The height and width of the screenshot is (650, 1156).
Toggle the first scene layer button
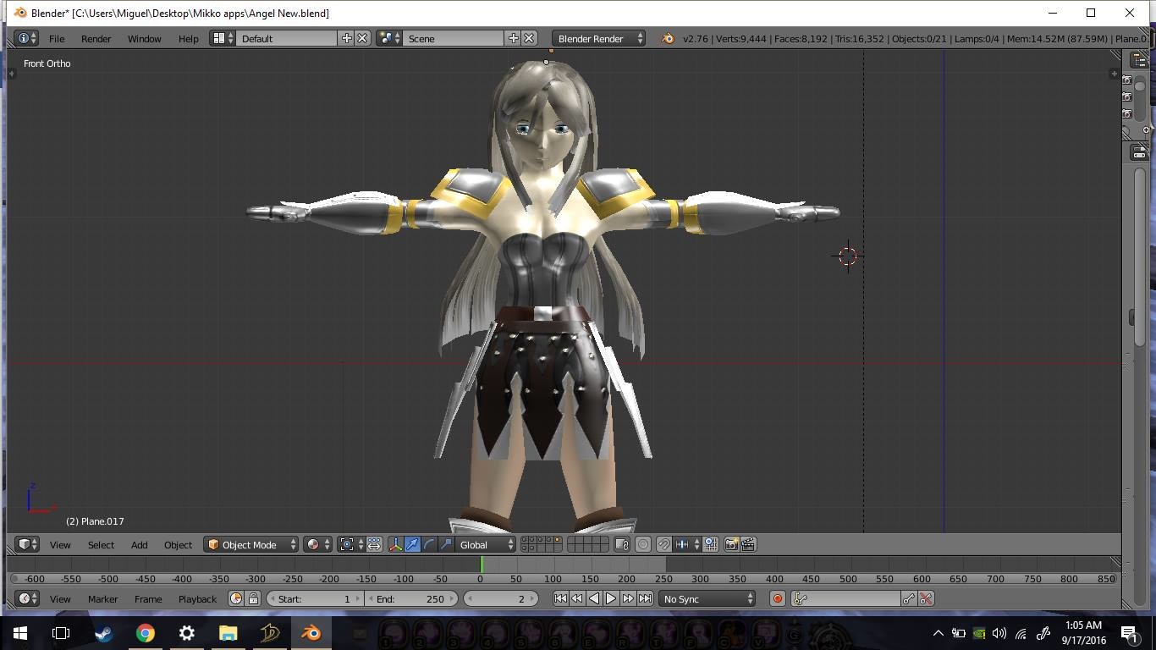click(x=525, y=541)
